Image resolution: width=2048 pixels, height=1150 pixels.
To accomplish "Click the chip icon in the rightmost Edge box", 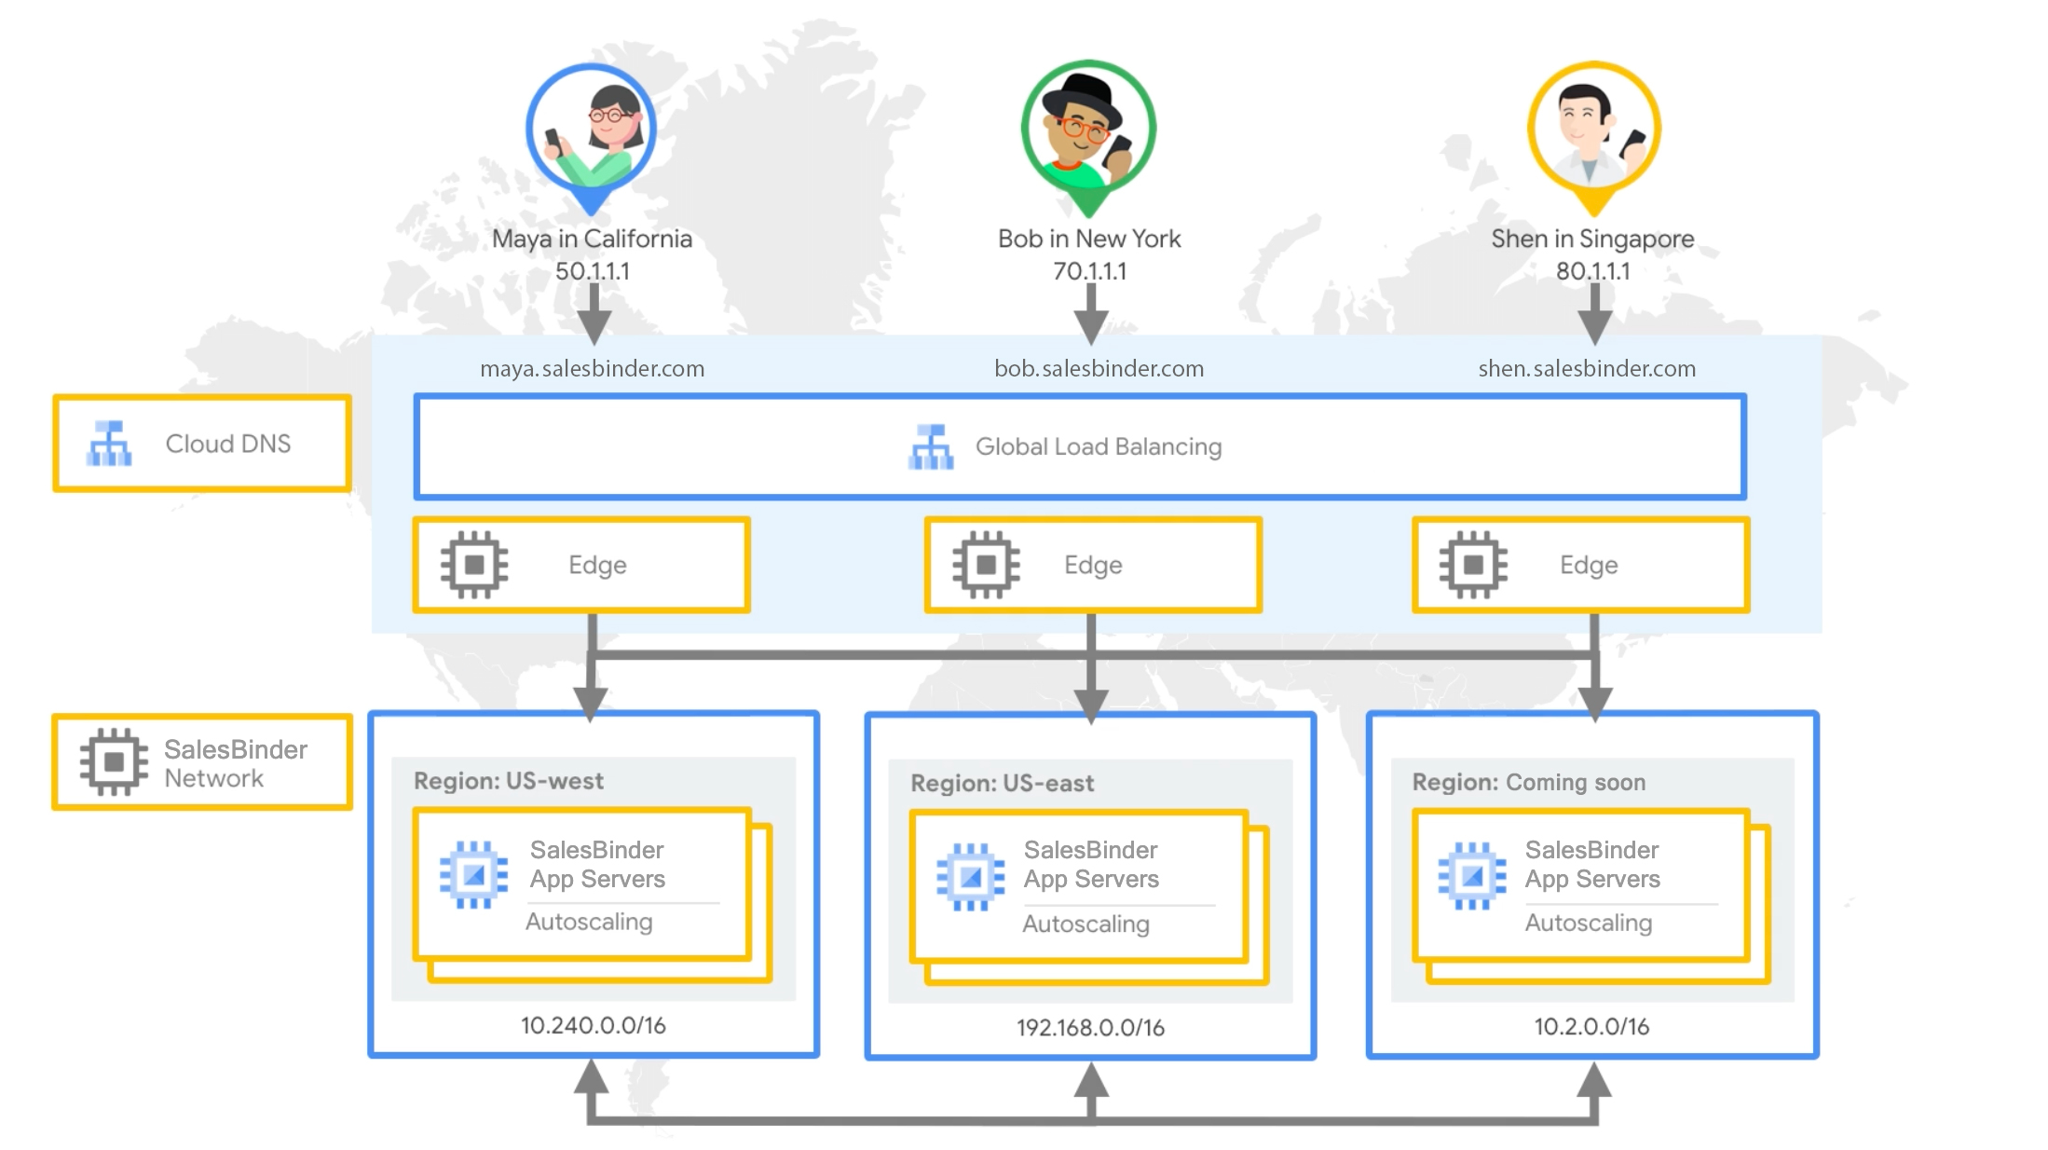I will (1473, 565).
